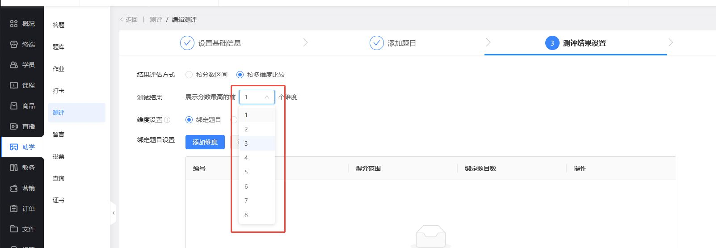Click the 添加维度 button
This screenshot has width=716, height=248.
(x=205, y=142)
